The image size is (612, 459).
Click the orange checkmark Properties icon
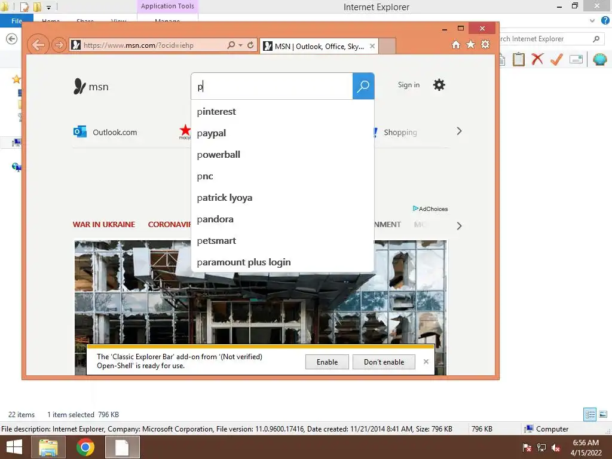tap(556, 59)
